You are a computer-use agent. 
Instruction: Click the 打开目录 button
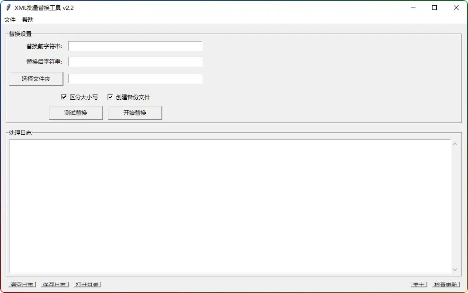(87, 284)
